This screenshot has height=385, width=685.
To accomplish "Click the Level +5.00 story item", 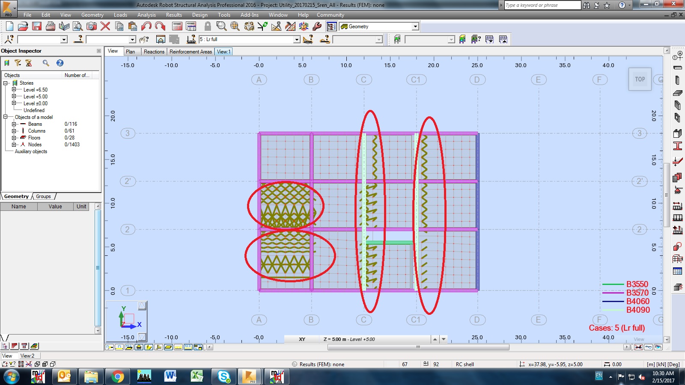I will point(36,97).
